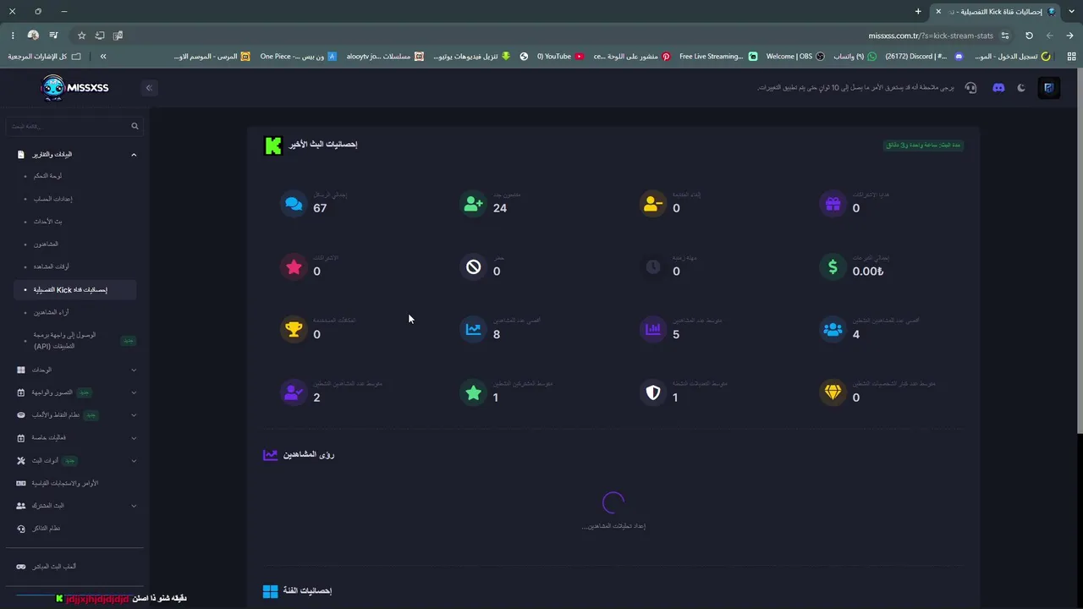The width and height of the screenshot is (1083, 609).
Task: Click the gold trophy icon
Action: tap(294, 330)
